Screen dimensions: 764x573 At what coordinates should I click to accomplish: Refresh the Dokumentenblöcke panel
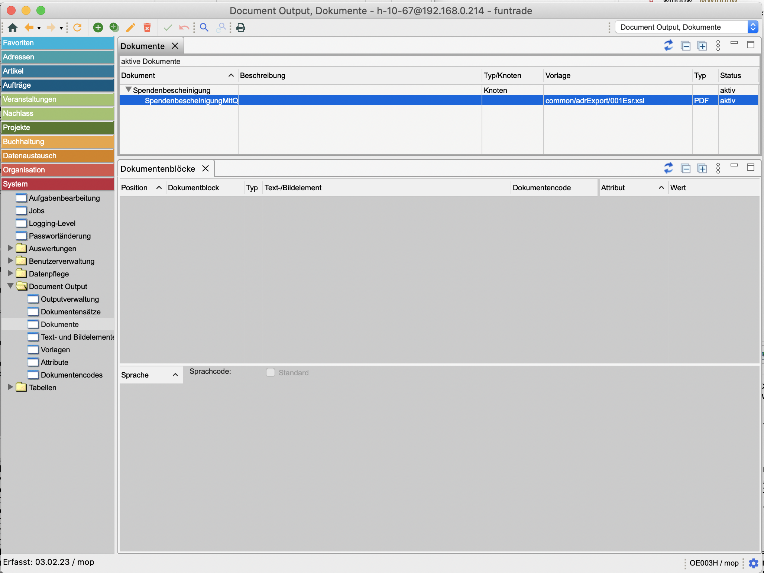(668, 168)
